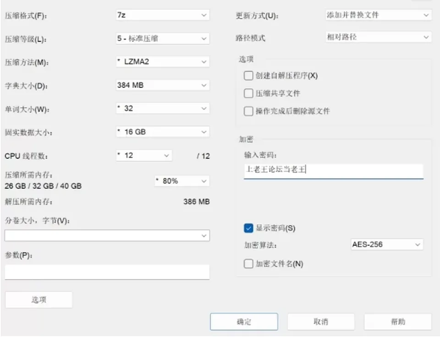Screen dimensions: 440x337
Task: Check the 压缩共享文件 option
Action: (248, 93)
